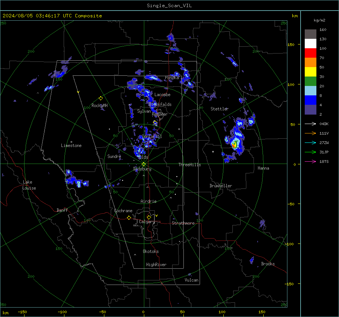Click the orange 111V arrow in legend
This screenshot has width=339, height=317.
[x=310, y=133]
